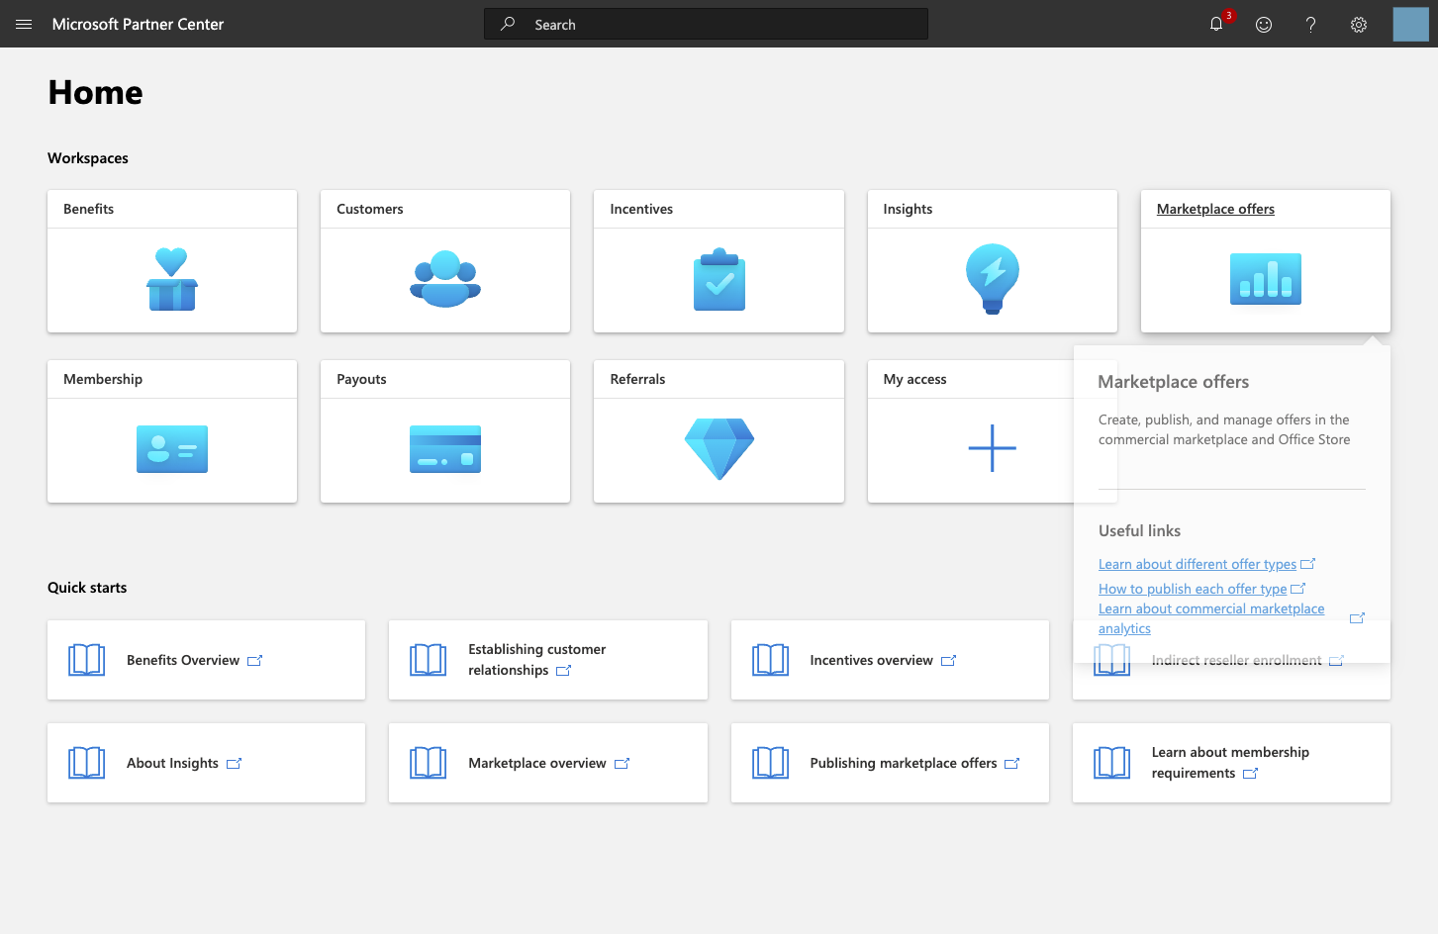The image size is (1438, 934).
Task: Open the Customers people icon
Action: point(445,279)
